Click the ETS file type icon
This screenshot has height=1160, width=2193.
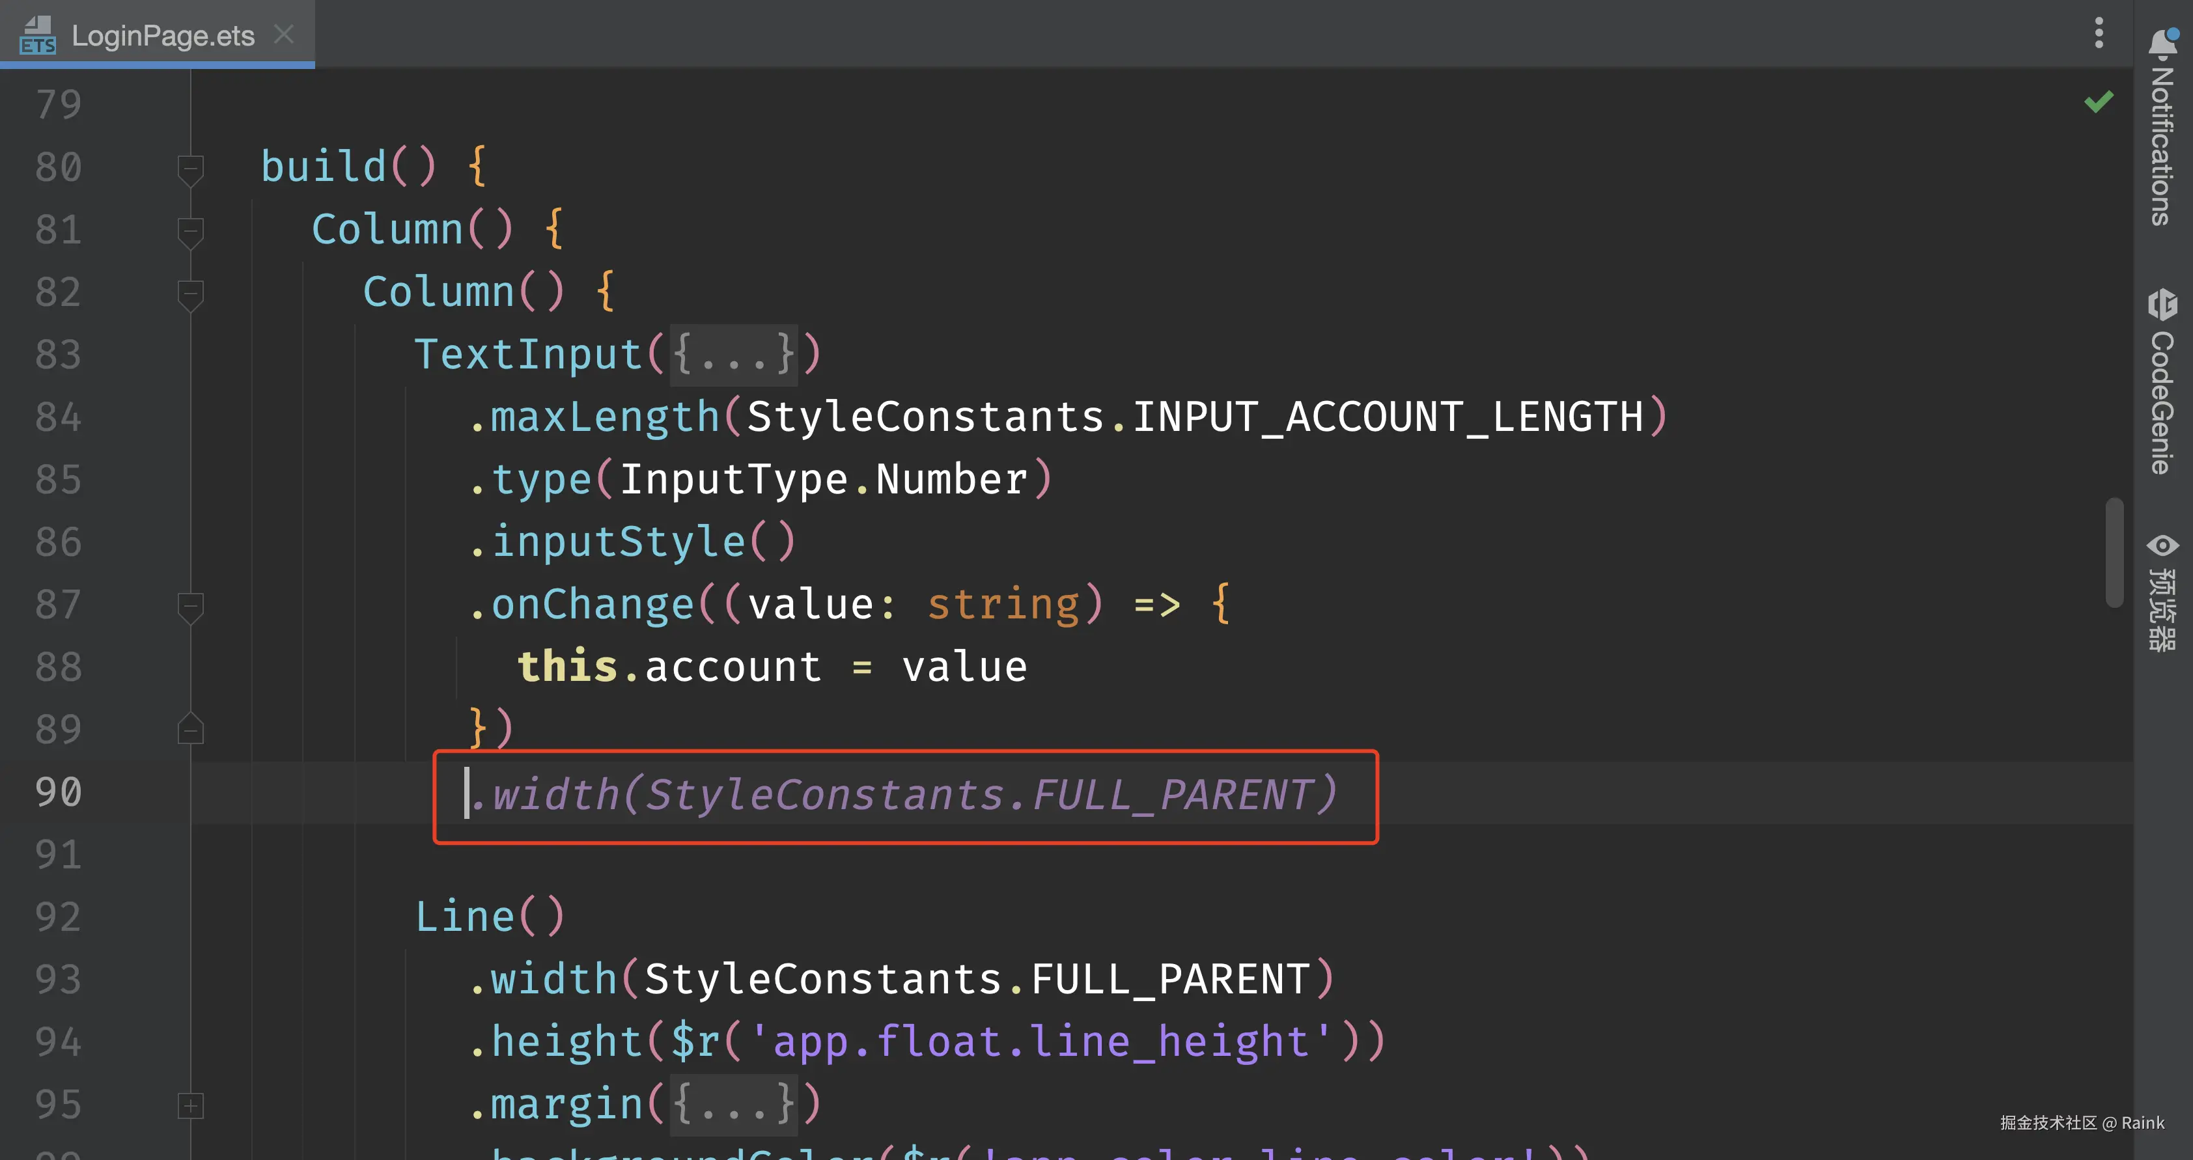(x=38, y=35)
